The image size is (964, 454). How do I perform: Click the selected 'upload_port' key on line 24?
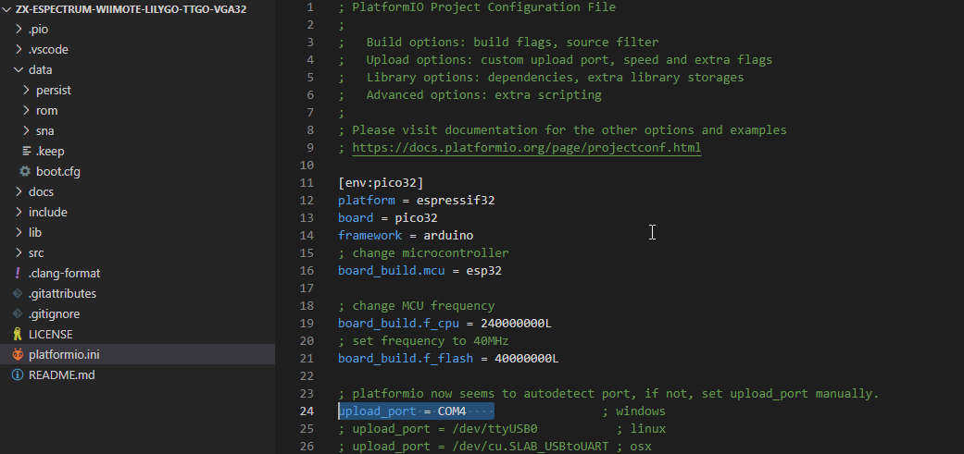click(x=378, y=411)
